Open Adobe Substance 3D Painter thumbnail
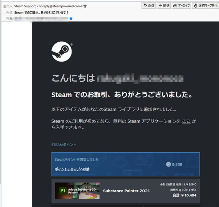The height and width of the screenshot is (207, 219). click(x=77, y=190)
